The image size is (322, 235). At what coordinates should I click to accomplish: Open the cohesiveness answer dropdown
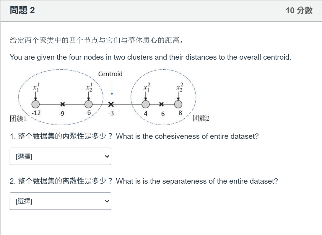coord(60,156)
